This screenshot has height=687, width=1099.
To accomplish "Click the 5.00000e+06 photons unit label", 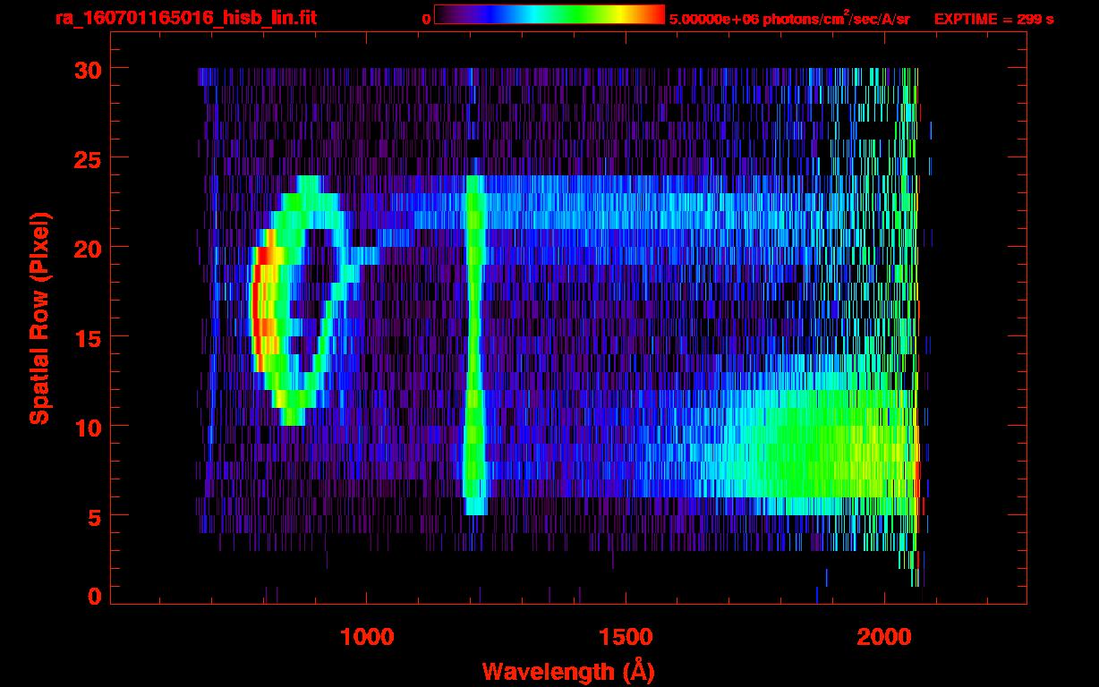I will (790, 18).
